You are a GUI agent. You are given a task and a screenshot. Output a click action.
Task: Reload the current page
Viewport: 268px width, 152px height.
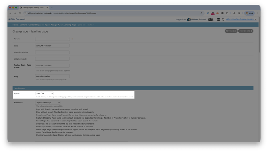coord(20,13)
